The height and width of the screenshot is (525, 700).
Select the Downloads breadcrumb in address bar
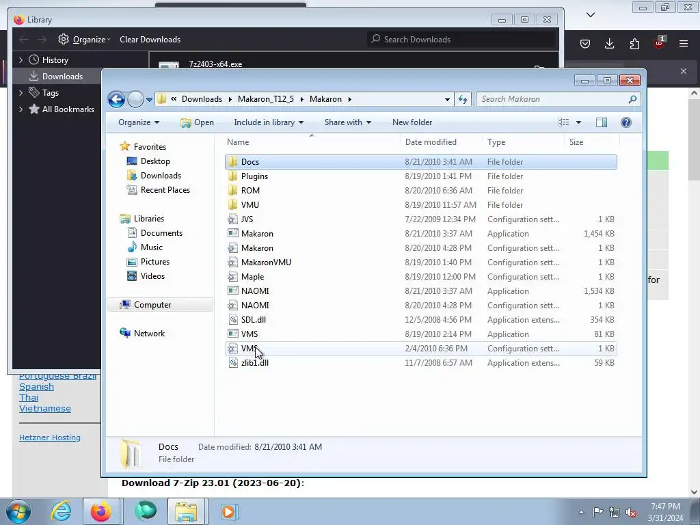pos(202,99)
